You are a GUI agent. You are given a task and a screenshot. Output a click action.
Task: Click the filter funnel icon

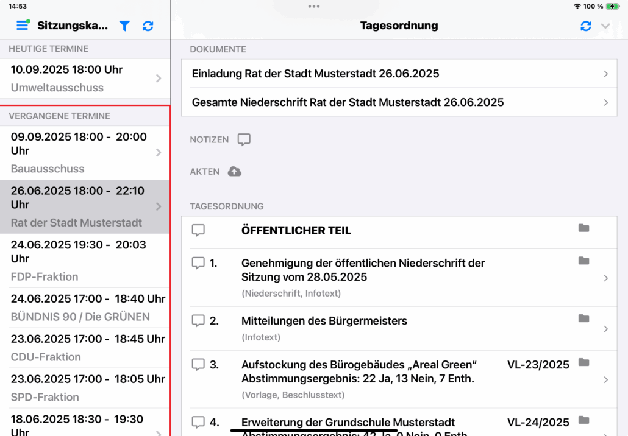point(124,26)
